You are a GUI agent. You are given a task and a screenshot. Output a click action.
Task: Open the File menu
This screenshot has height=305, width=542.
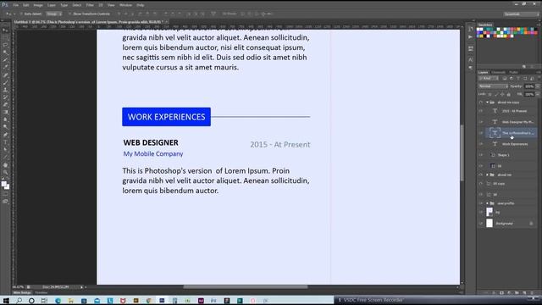pyautogui.click(x=16, y=5)
